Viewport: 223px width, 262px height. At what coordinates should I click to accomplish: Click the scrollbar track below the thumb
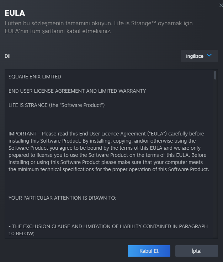215,160
